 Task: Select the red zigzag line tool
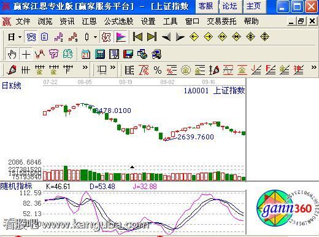click(x=40, y=54)
